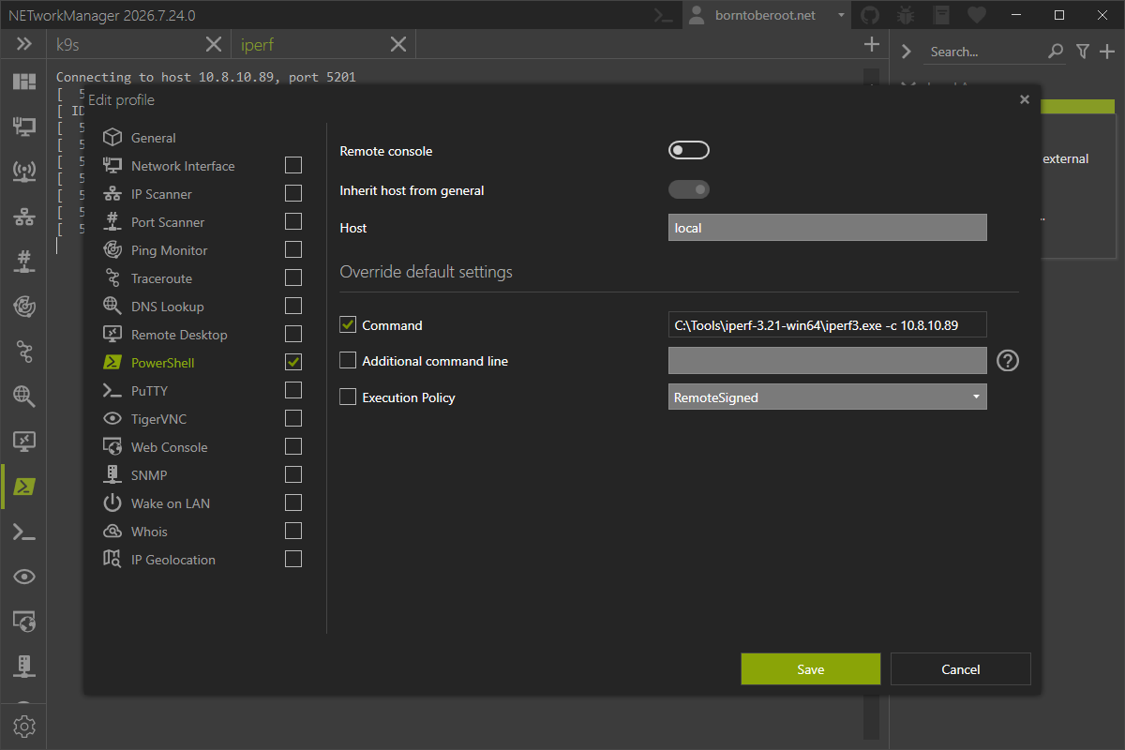The height and width of the screenshot is (750, 1125).
Task: Open the borntoberoot.net account dropdown
Action: tap(765, 15)
